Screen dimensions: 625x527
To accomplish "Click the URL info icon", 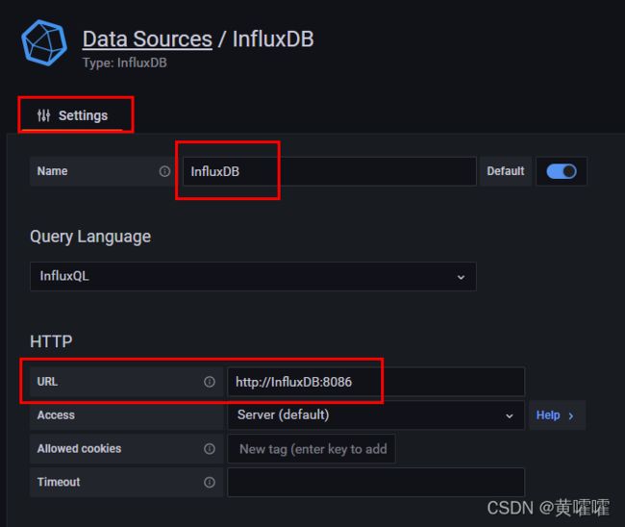I will tap(210, 382).
